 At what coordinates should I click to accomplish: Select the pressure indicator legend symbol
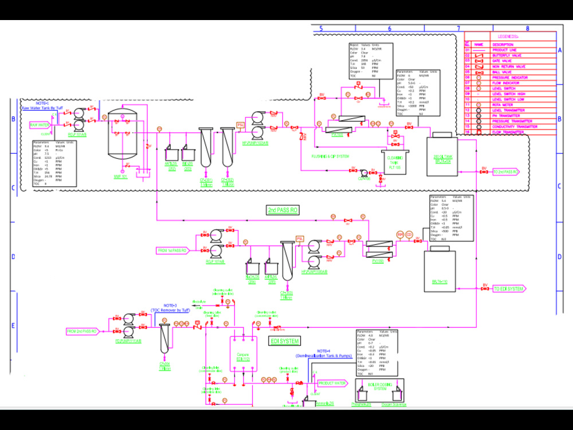[478, 77]
